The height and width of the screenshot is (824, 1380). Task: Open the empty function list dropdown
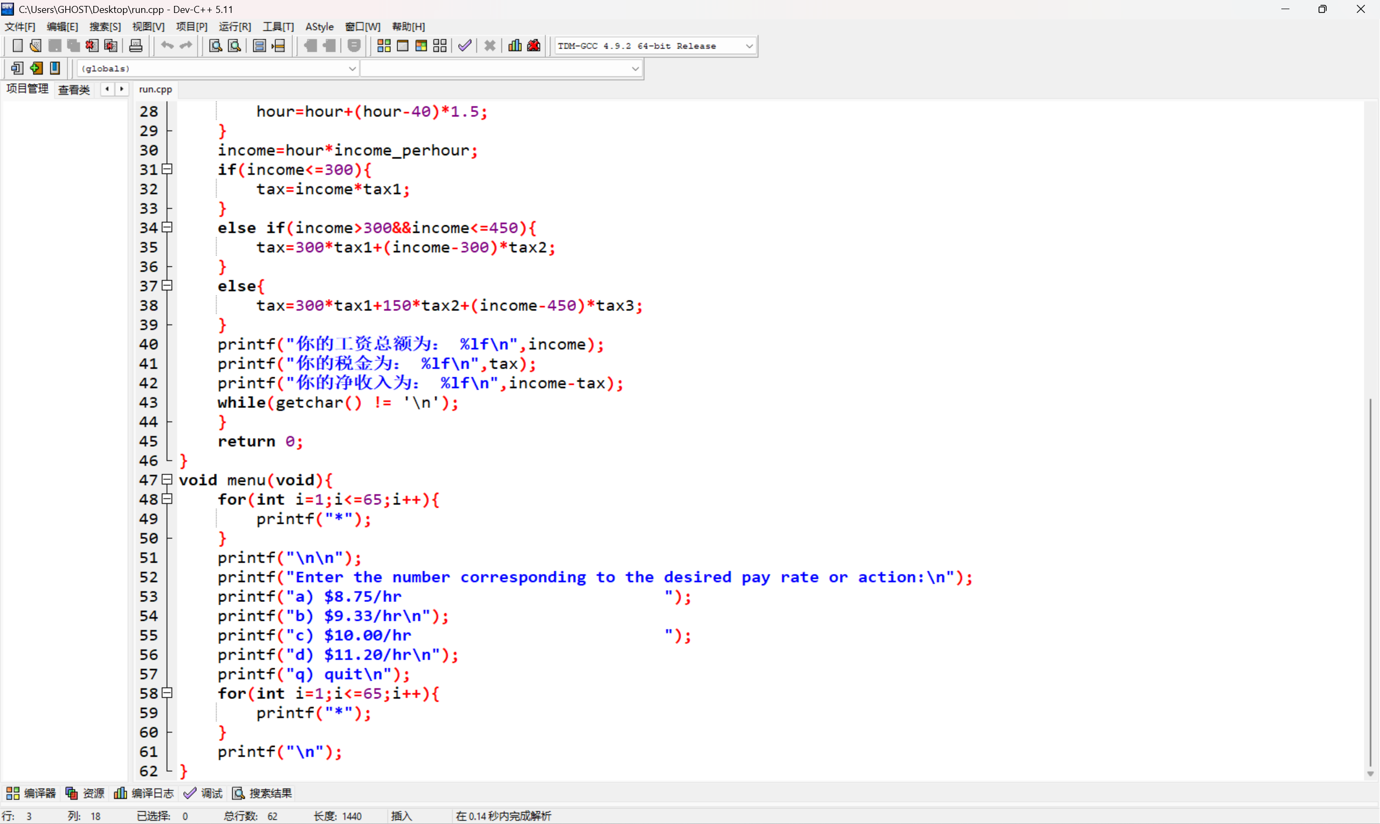coord(634,69)
